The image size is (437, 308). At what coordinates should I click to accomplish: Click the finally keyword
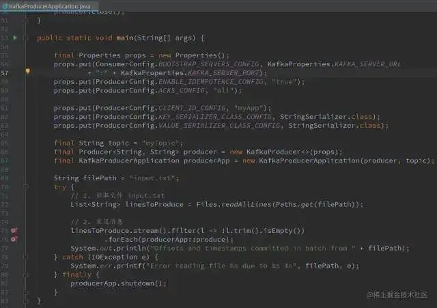pyautogui.click(x=76, y=275)
